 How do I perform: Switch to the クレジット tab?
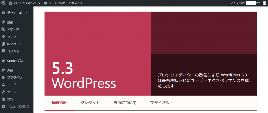click(x=90, y=103)
